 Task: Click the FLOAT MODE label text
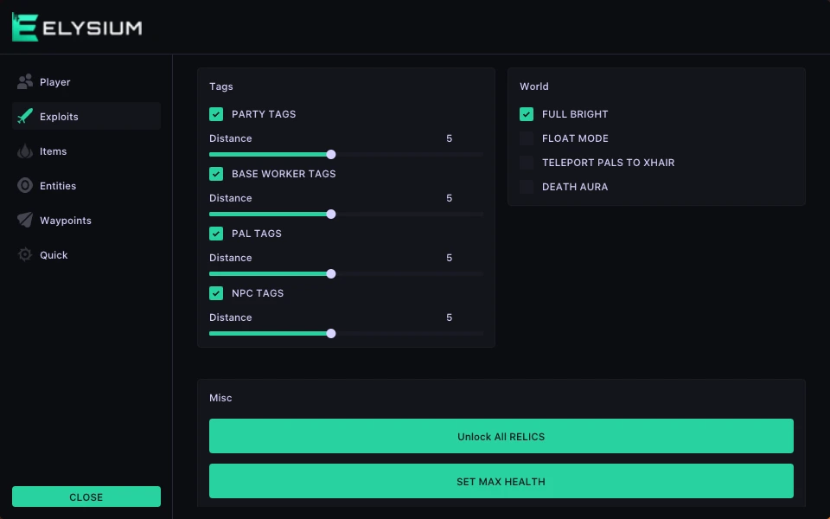(575, 138)
